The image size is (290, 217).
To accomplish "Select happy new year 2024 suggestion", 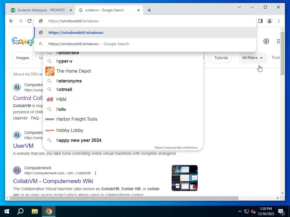I will click(79, 140).
